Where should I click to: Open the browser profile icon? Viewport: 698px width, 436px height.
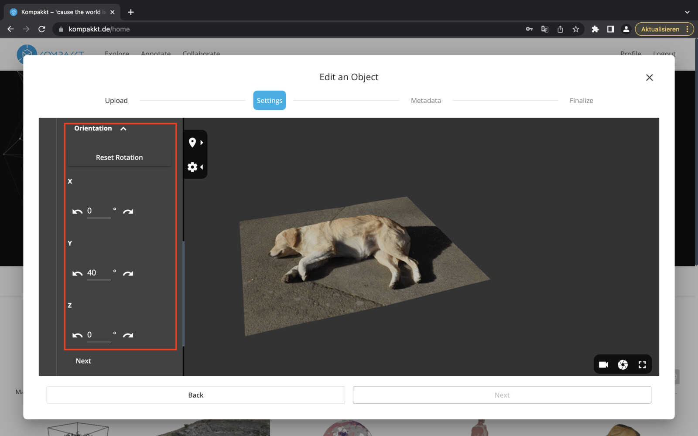(x=626, y=29)
